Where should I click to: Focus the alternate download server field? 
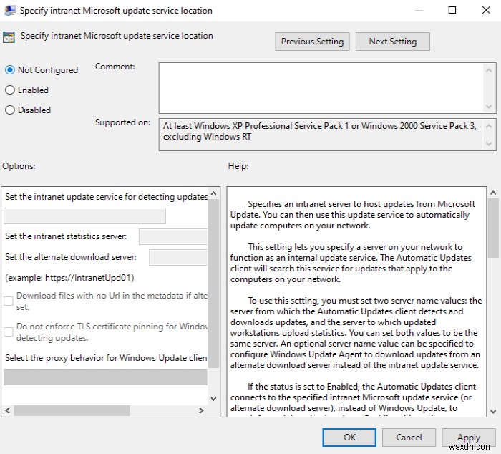(x=178, y=257)
